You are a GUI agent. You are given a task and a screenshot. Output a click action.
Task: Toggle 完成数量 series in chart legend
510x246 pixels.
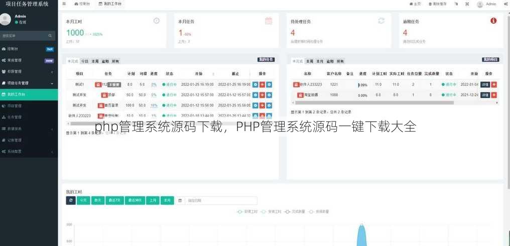coord(294,211)
